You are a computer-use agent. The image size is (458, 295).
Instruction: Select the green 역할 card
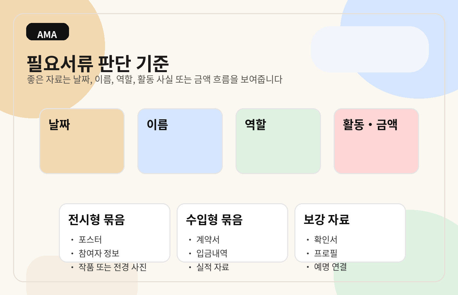click(x=278, y=141)
